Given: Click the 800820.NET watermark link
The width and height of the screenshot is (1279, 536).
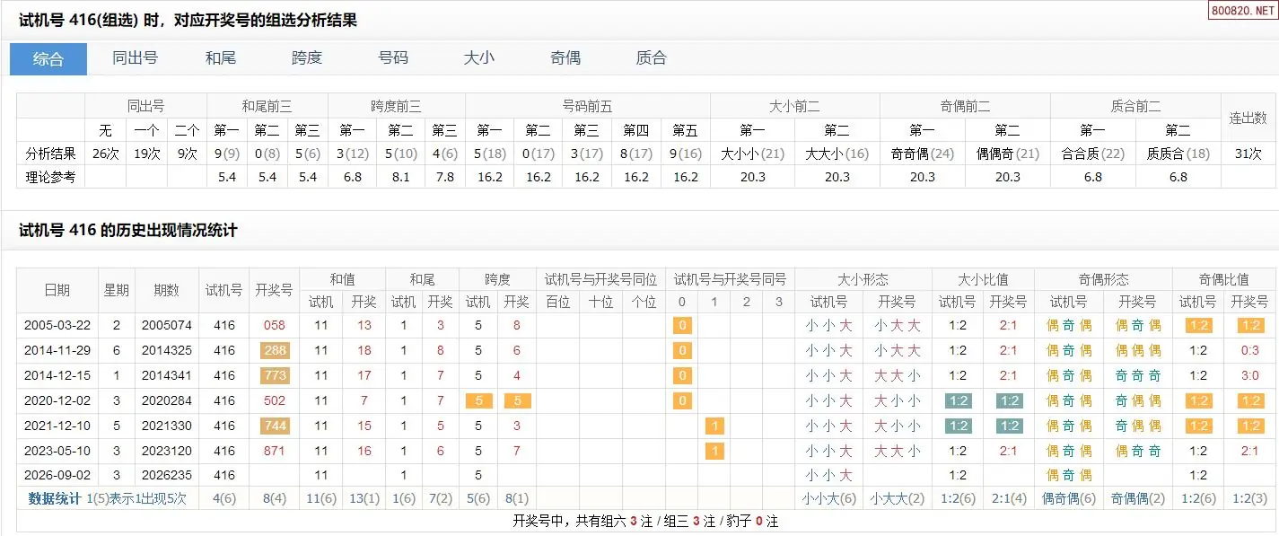Looking at the screenshot, I should [1241, 11].
